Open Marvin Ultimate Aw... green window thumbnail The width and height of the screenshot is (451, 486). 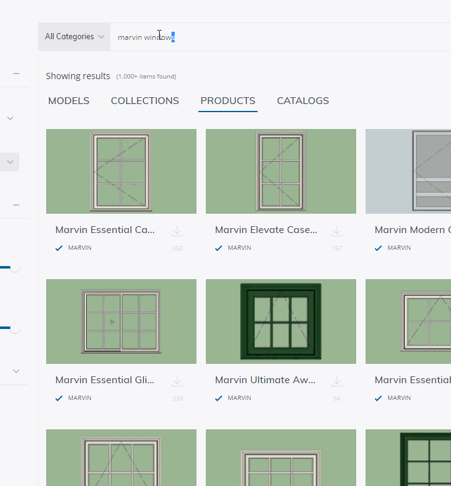click(281, 322)
